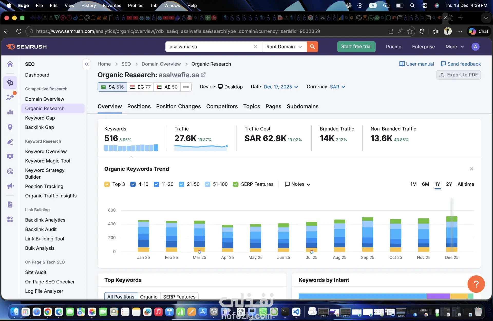
Task: Click the location pin icon in left rail
Action: (x=10, y=127)
